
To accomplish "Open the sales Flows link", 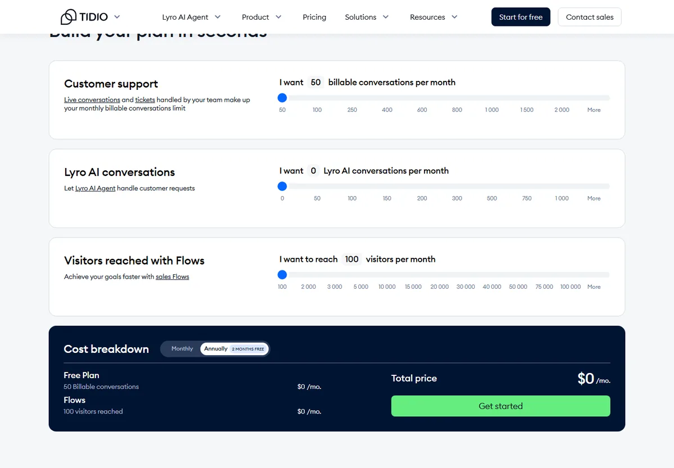I will click(172, 276).
